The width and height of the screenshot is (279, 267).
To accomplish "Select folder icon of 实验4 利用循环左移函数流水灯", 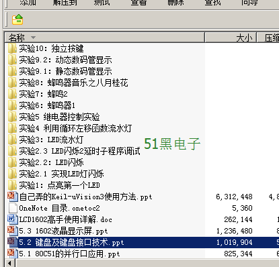I will [12, 128].
